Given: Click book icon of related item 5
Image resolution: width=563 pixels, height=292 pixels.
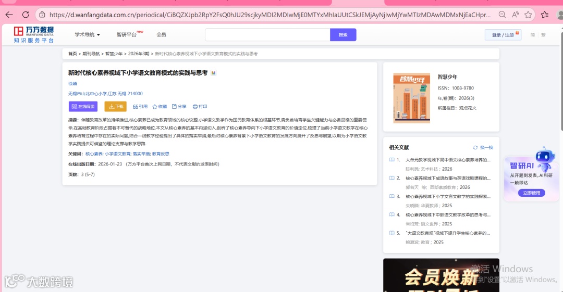Looking at the screenshot, I should [391, 233].
